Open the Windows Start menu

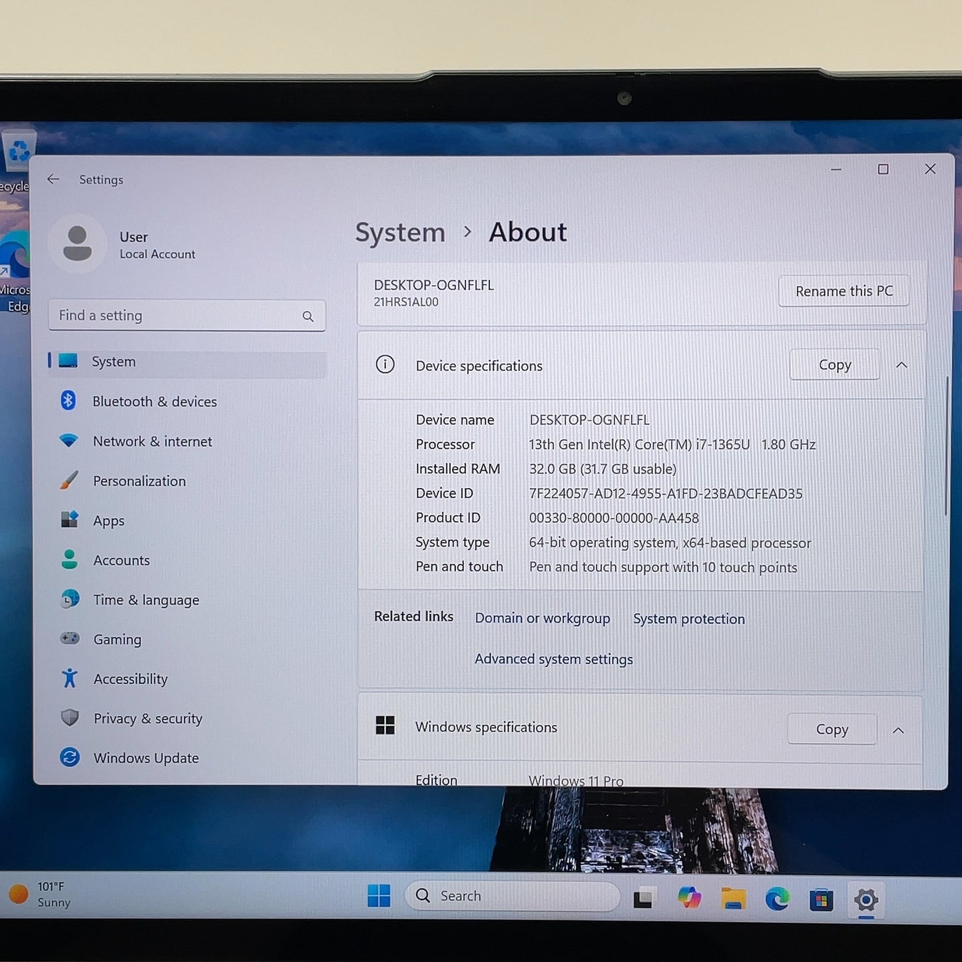pos(379,896)
